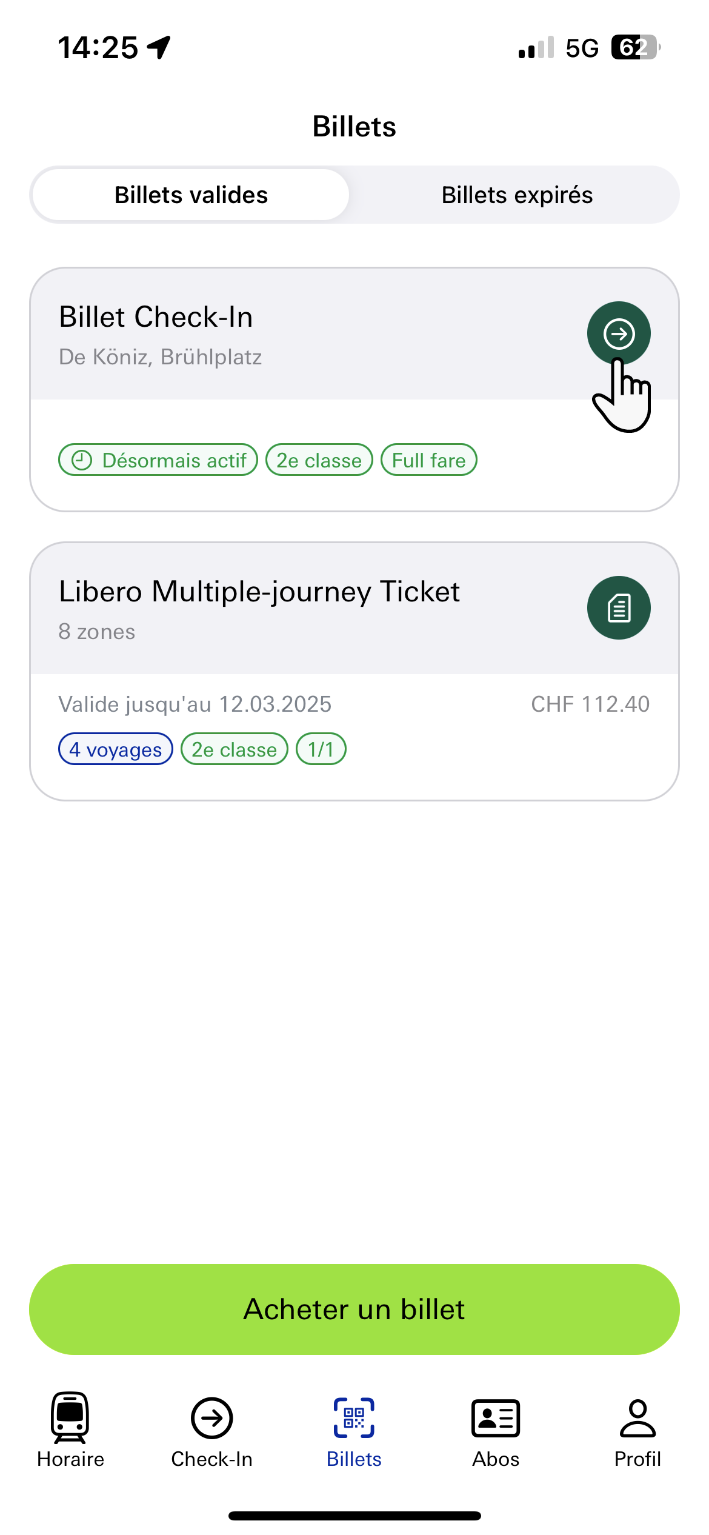Open the Abos card icon

[x=496, y=1418]
